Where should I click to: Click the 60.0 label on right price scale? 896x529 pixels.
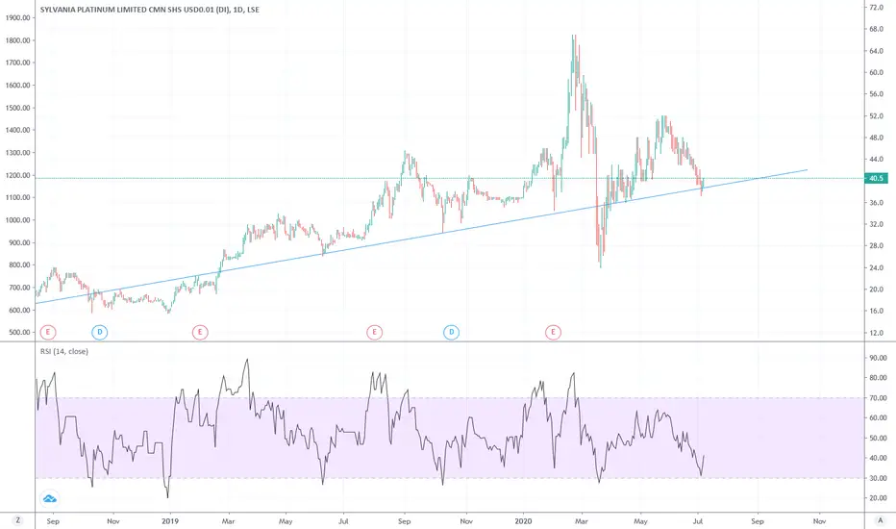(x=877, y=73)
